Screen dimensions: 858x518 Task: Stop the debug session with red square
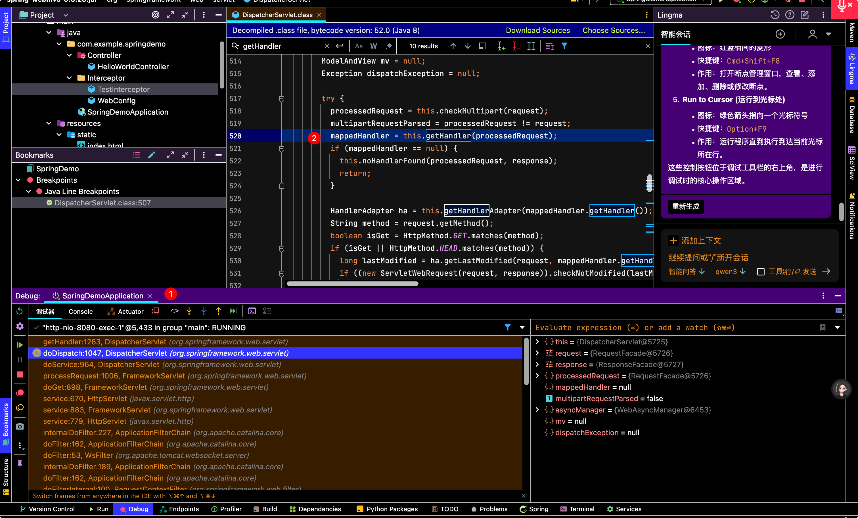pyautogui.click(x=20, y=374)
